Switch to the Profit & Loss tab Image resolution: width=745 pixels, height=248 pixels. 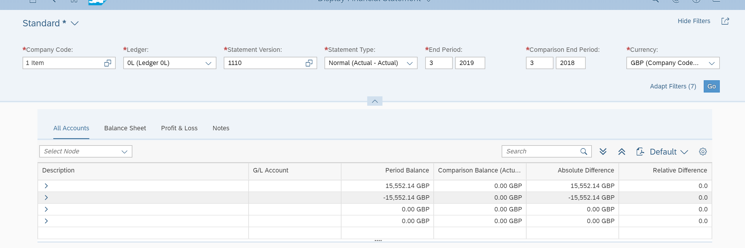[x=179, y=128]
